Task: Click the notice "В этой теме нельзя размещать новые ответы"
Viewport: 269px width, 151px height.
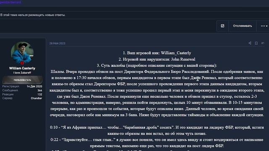Action: (33, 15)
